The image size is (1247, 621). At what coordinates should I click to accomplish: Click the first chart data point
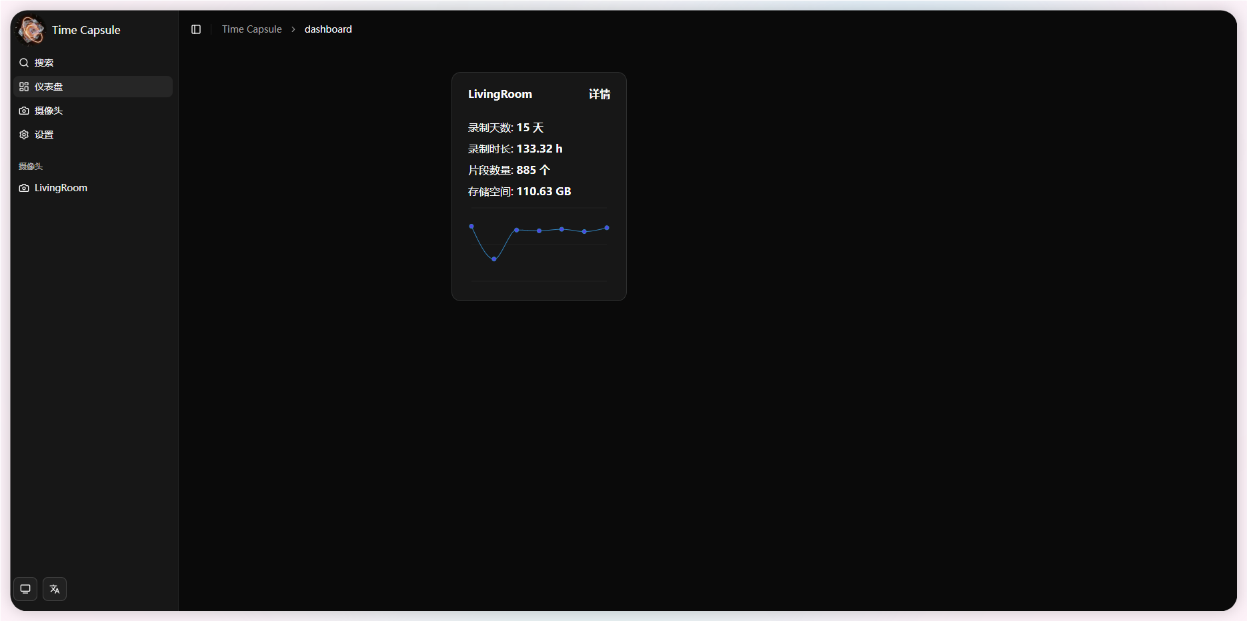click(471, 227)
